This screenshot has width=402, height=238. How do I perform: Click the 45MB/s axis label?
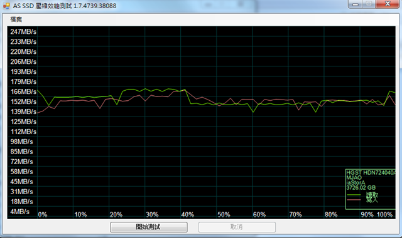click(22, 182)
